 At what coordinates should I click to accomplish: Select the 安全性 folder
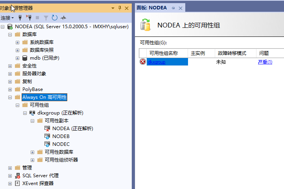(x=30, y=66)
